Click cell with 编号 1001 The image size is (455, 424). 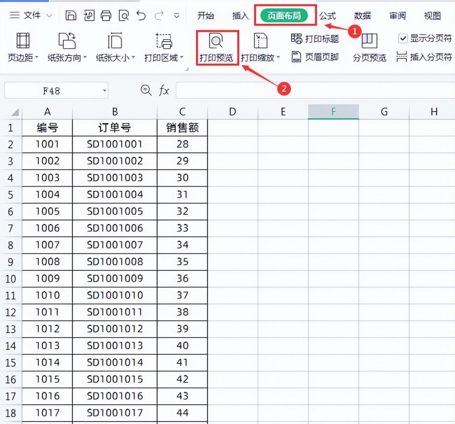tap(47, 144)
